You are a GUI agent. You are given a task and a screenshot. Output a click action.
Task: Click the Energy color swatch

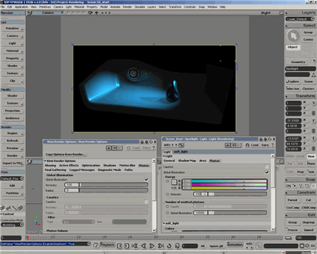[x=174, y=182]
